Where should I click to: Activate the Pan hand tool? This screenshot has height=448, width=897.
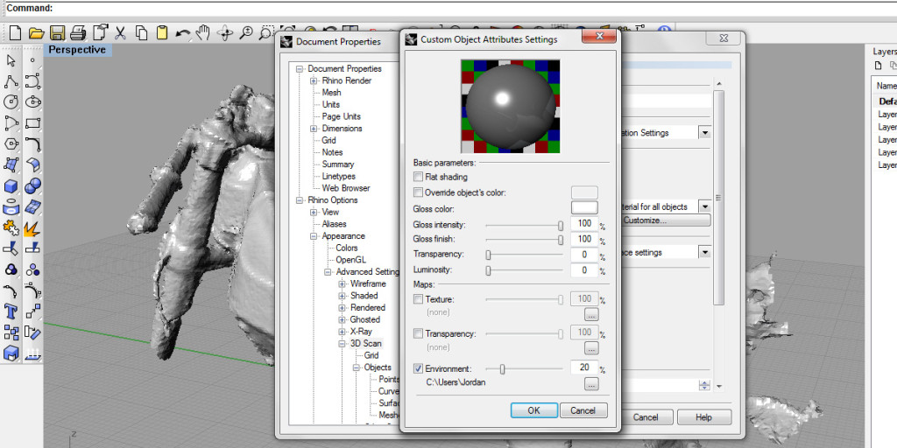point(203,33)
